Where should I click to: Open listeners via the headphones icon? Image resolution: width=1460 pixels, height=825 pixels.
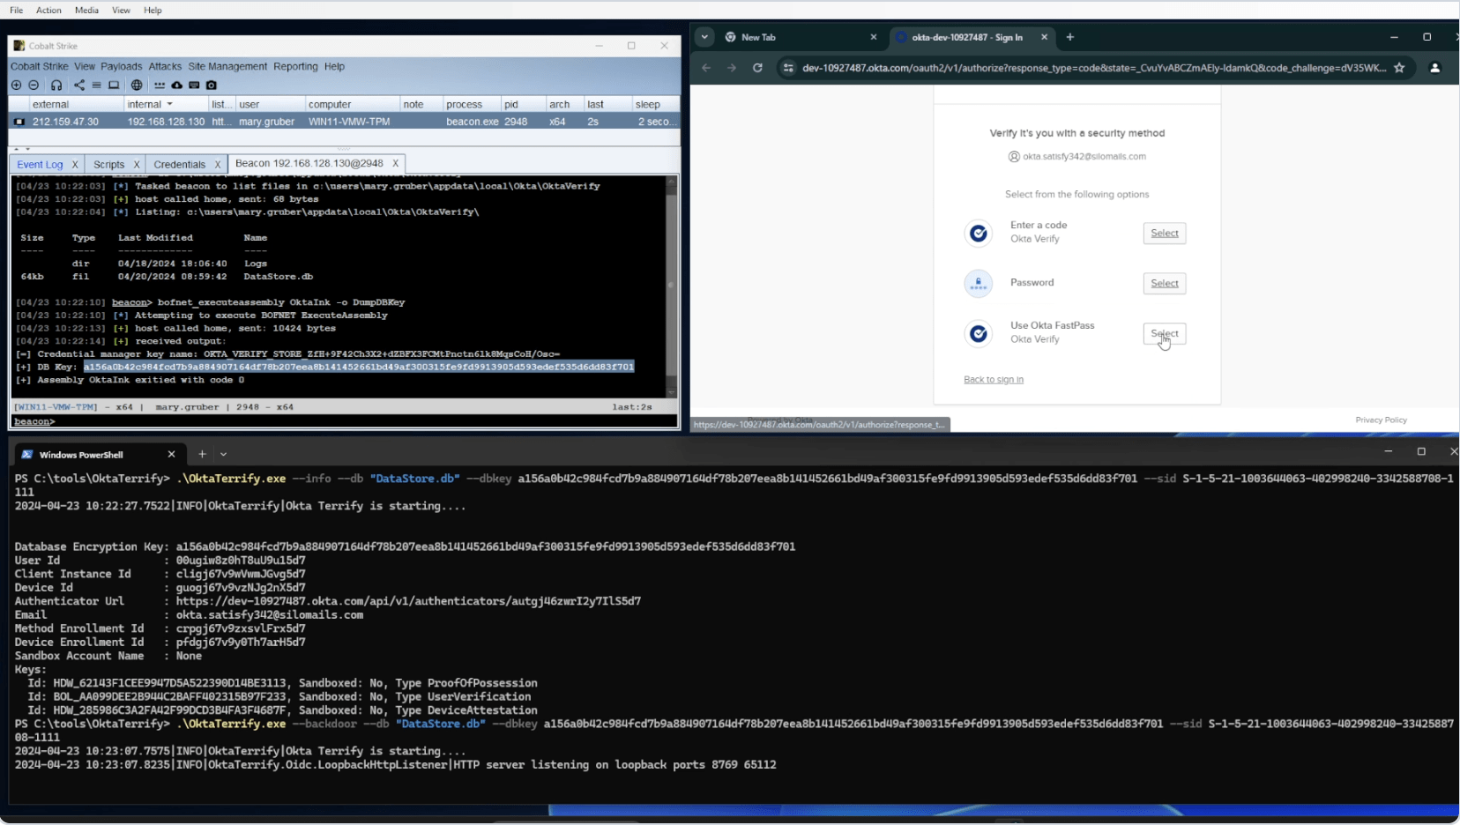[x=56, y=85]
